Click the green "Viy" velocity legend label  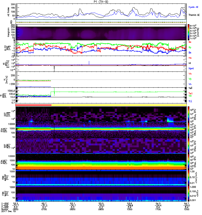pos(190,79)
